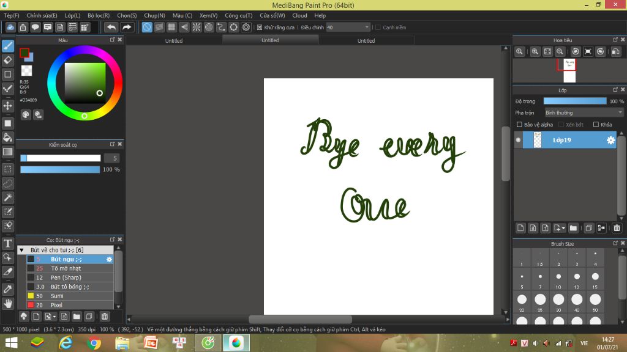Pick brush size preset 40
This screenshot has height=352, width=627.
click(577, 301)
